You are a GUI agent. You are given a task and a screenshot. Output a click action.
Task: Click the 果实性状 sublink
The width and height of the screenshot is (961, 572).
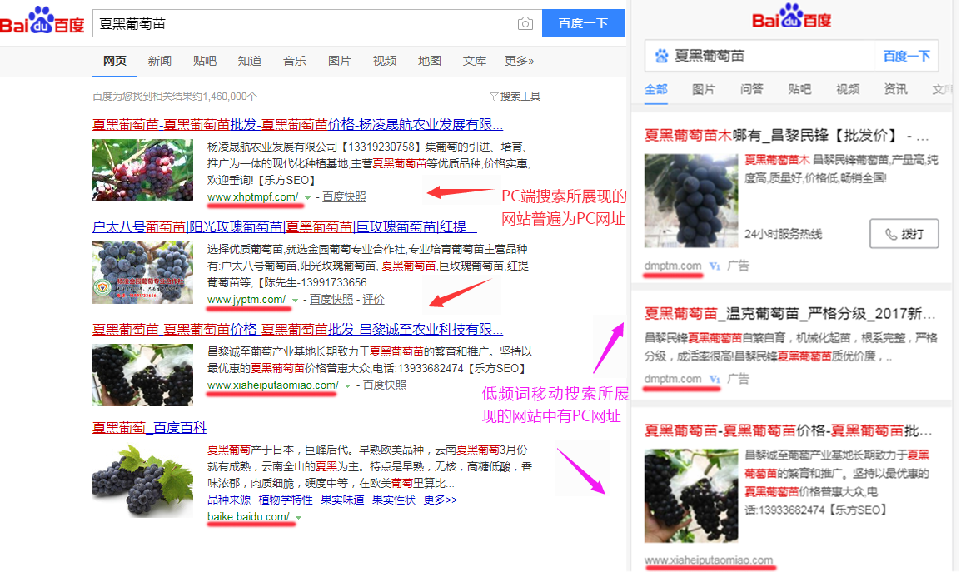coord(393,500)
